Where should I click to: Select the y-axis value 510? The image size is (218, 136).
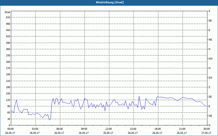point(8,17)
